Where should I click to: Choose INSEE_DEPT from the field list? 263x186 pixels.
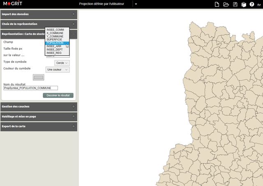(x=55, y=49)
